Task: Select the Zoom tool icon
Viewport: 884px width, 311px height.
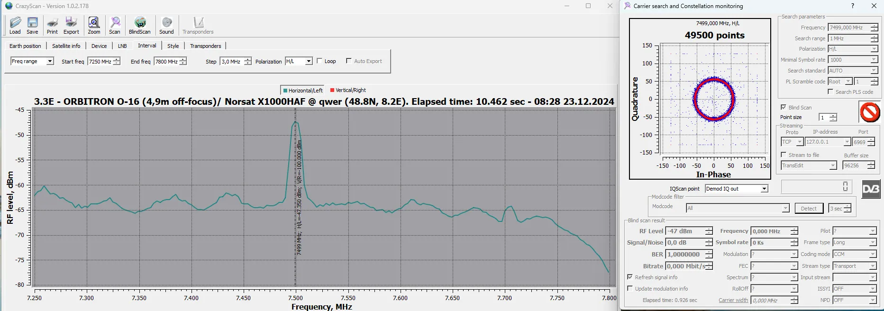Action: (94, 26)
